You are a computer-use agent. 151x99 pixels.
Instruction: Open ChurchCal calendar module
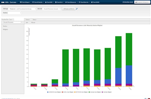[59, 2]
